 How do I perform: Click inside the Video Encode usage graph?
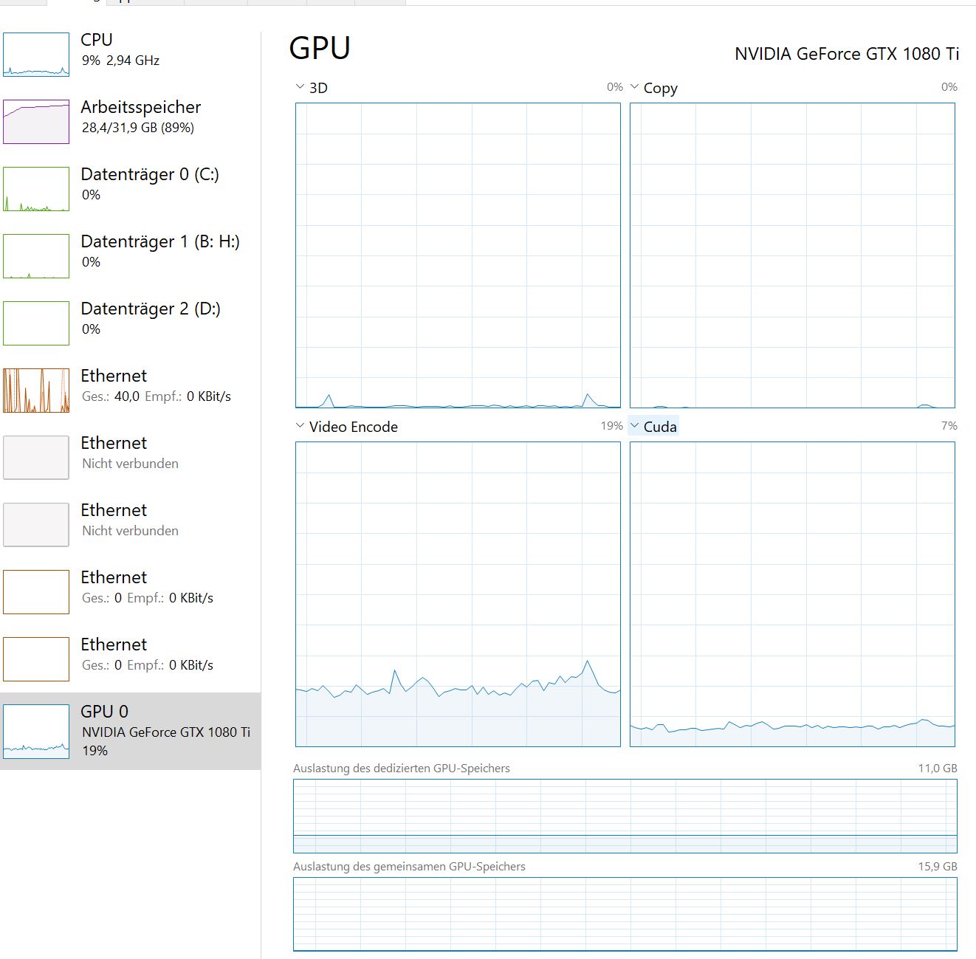458,594
